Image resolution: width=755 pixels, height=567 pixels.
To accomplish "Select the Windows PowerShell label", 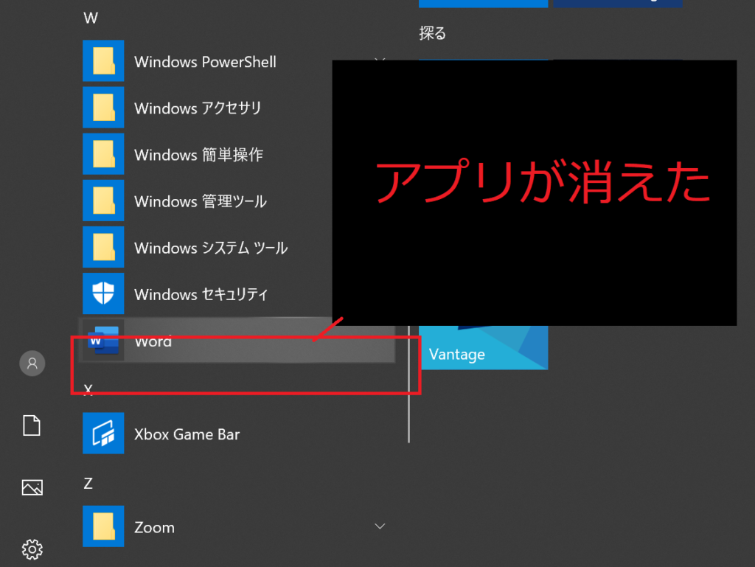I will click(205, 62).
